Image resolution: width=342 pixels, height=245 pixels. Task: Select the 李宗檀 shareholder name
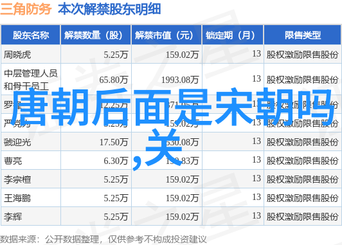(17, 179)
